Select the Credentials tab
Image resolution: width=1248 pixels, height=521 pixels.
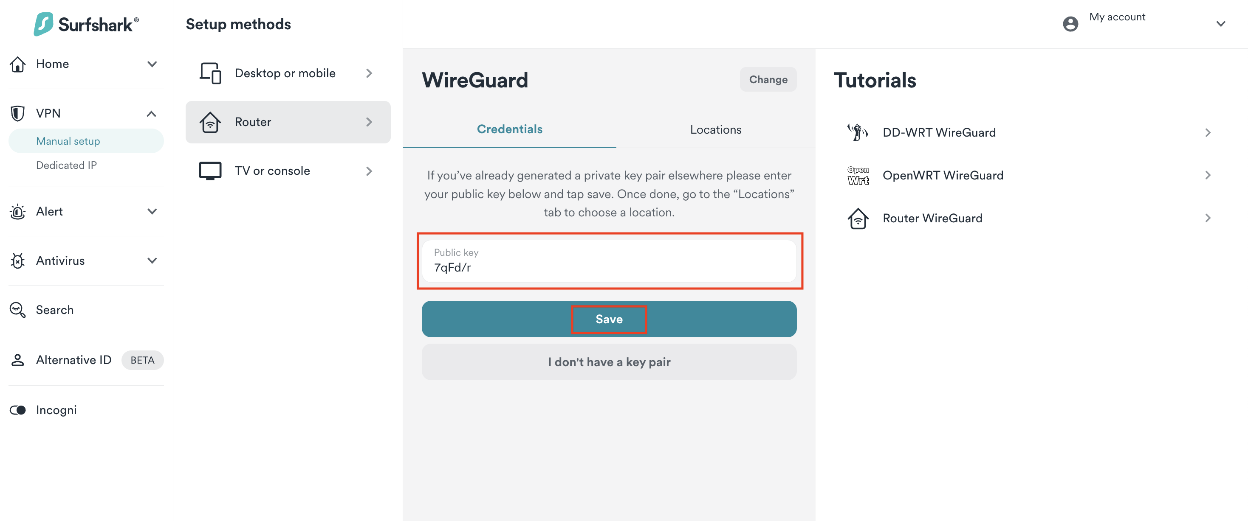[509, 129]
